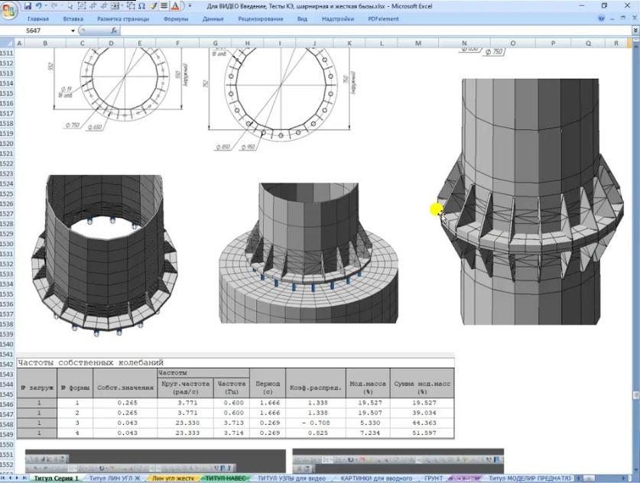This screenshot has width=640, height=483.
Task: Expand the Name Box dropdown
Action: pyautogui.click(x=74, y=31)
